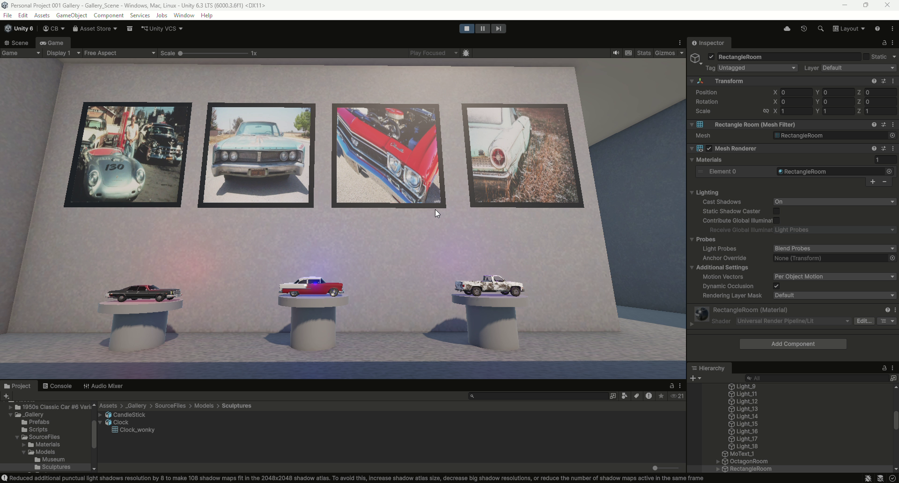Enable Static Shadow Caster checkbox
The width and height of the screenshot is (899, 483).
(776, 211)
